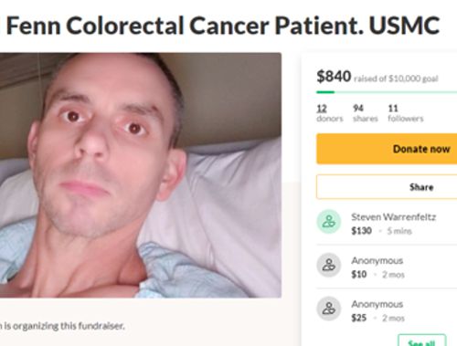Click the avatar icon beside the $10 donation
The image size is (457, 346).
329,265
